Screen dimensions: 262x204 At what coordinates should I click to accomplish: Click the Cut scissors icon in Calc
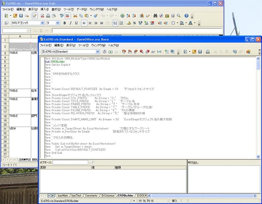tap(75, 15)
